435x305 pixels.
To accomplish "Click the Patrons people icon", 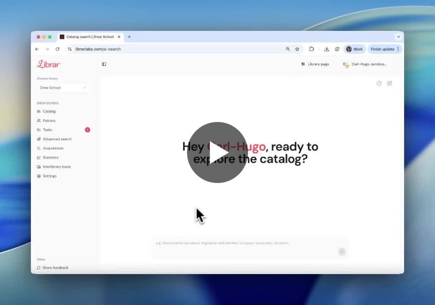I will pos(39,121).
